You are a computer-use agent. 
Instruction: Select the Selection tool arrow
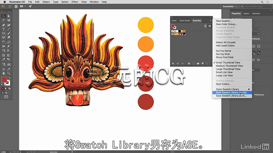[4, 16]
